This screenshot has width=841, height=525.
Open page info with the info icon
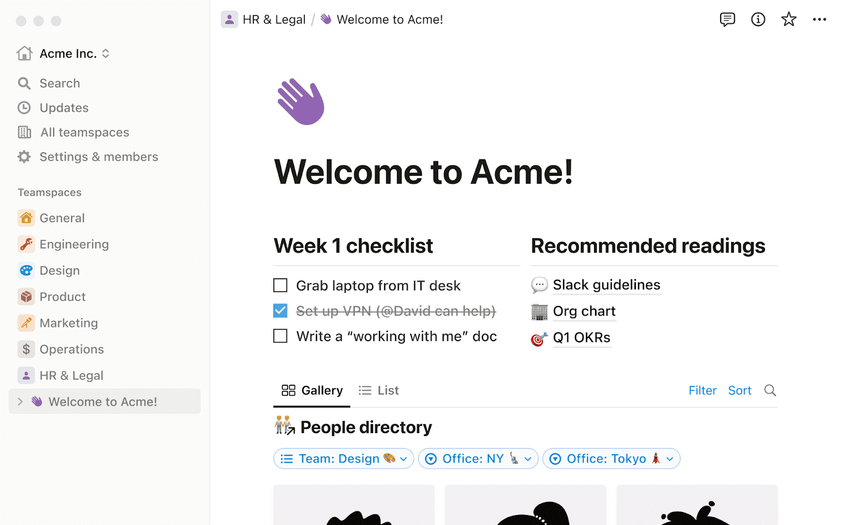click(x=758, y=19)
